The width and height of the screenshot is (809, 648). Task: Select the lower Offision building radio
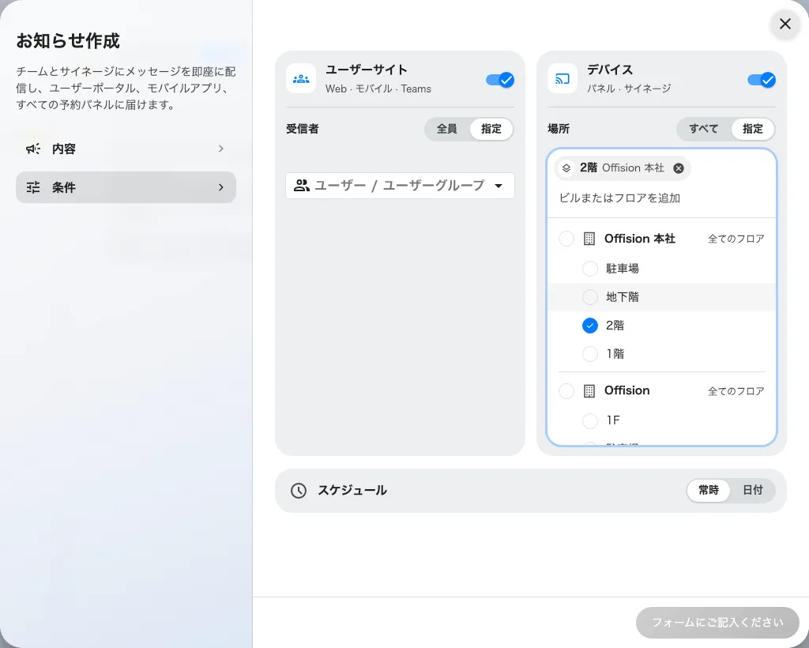click(566, 391)
